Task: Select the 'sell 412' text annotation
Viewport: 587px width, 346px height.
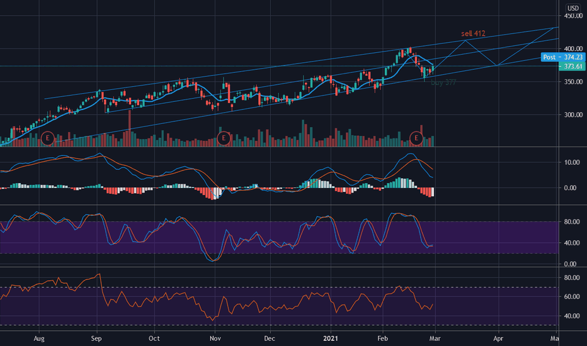Action: [473, 33]
